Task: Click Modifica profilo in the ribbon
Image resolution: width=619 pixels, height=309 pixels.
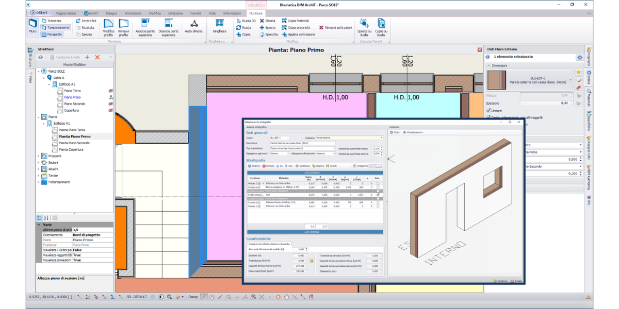Action: point(109,26)
